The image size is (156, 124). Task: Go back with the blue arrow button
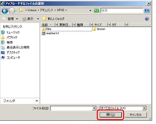coord(5,11)
